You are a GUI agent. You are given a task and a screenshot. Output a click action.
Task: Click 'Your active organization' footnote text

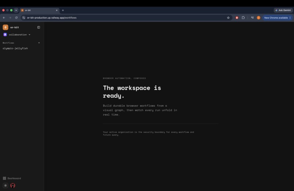point(148,133)
